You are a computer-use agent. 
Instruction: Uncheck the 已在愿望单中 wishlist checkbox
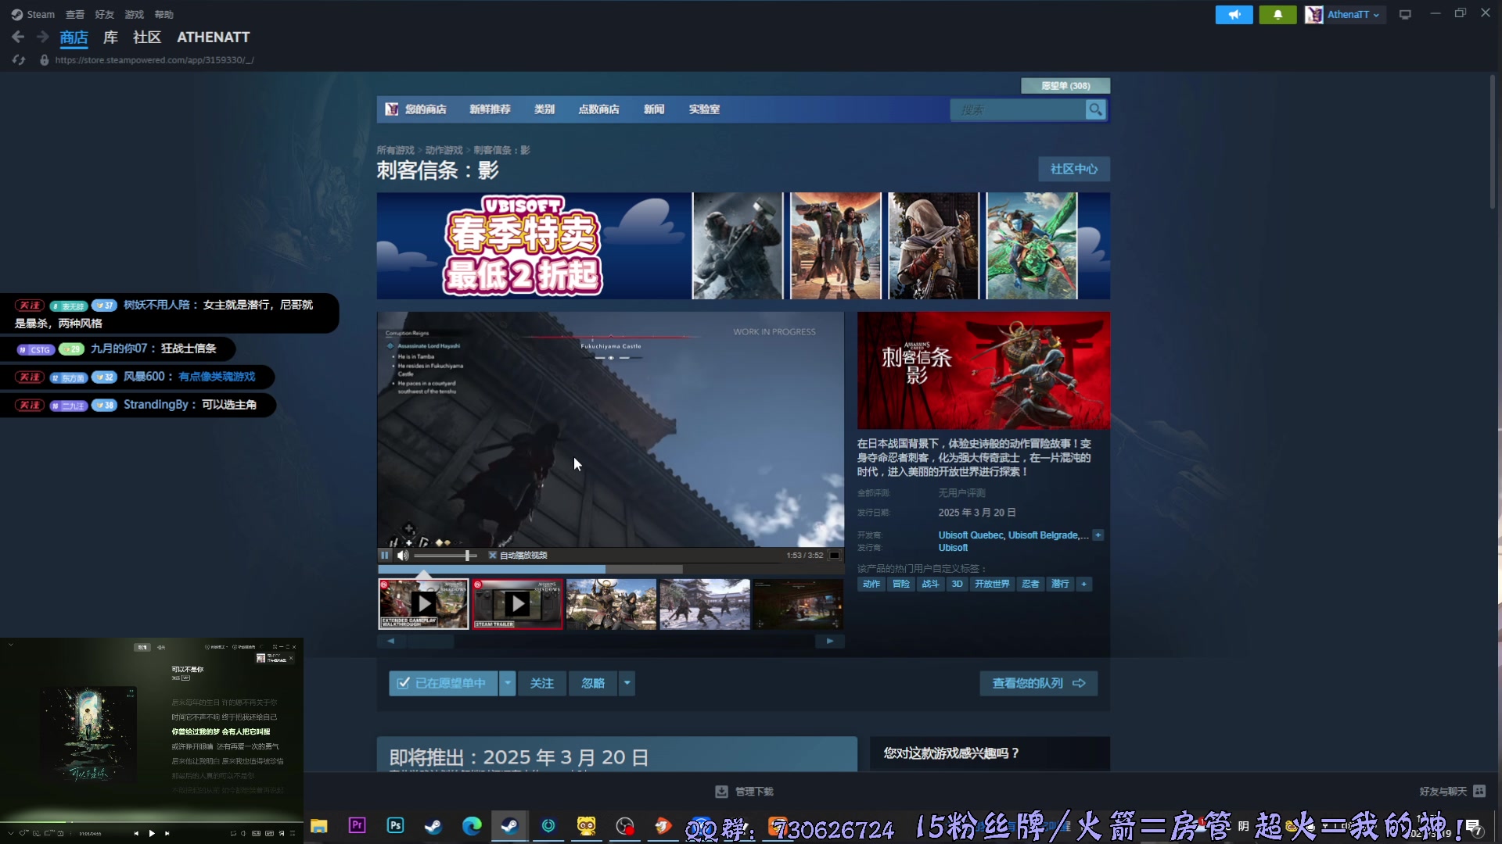[x=403, y=683]
